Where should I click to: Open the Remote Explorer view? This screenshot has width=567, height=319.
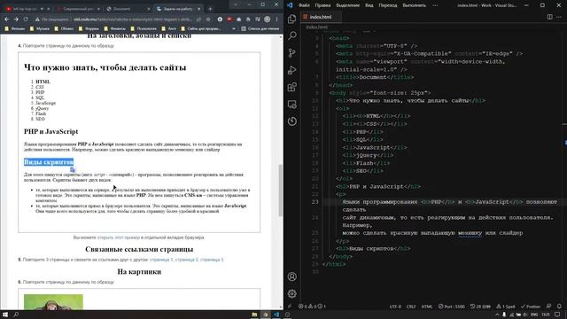291,105
